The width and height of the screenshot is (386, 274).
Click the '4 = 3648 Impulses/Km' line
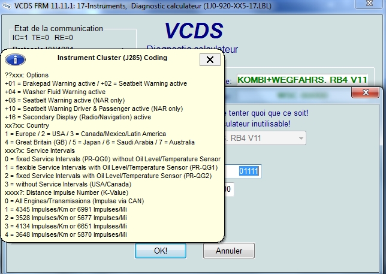pyautogui.click(x=66, y=234)
